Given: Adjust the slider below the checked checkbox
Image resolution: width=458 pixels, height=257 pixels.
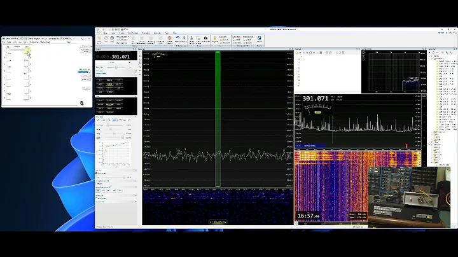Looking at the screenshot, I should click(113, 177).
